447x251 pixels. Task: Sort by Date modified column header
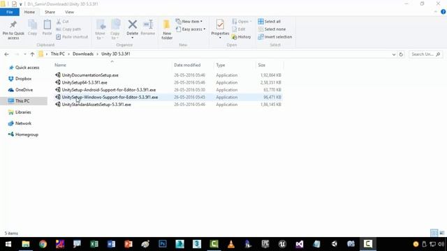click(187, 65)
